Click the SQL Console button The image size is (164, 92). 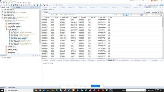pos(118,15)
